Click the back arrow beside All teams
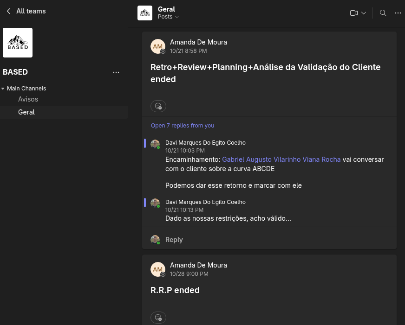 click(8, 11)
